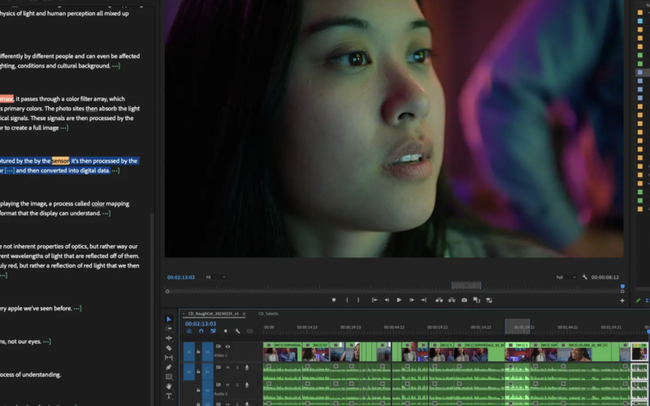Select the Pen tool

pyautogui.click(x=169, y=367)
